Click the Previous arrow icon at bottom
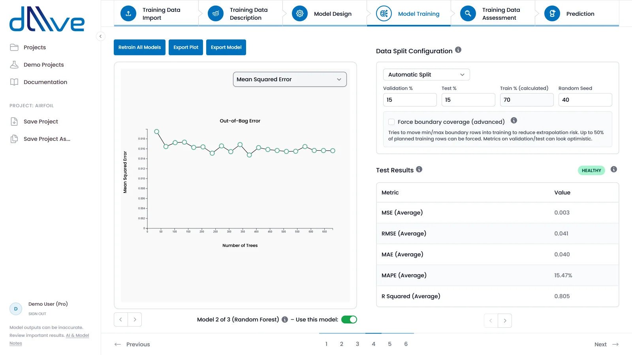632x355 pixels. (x=118, y=344)
